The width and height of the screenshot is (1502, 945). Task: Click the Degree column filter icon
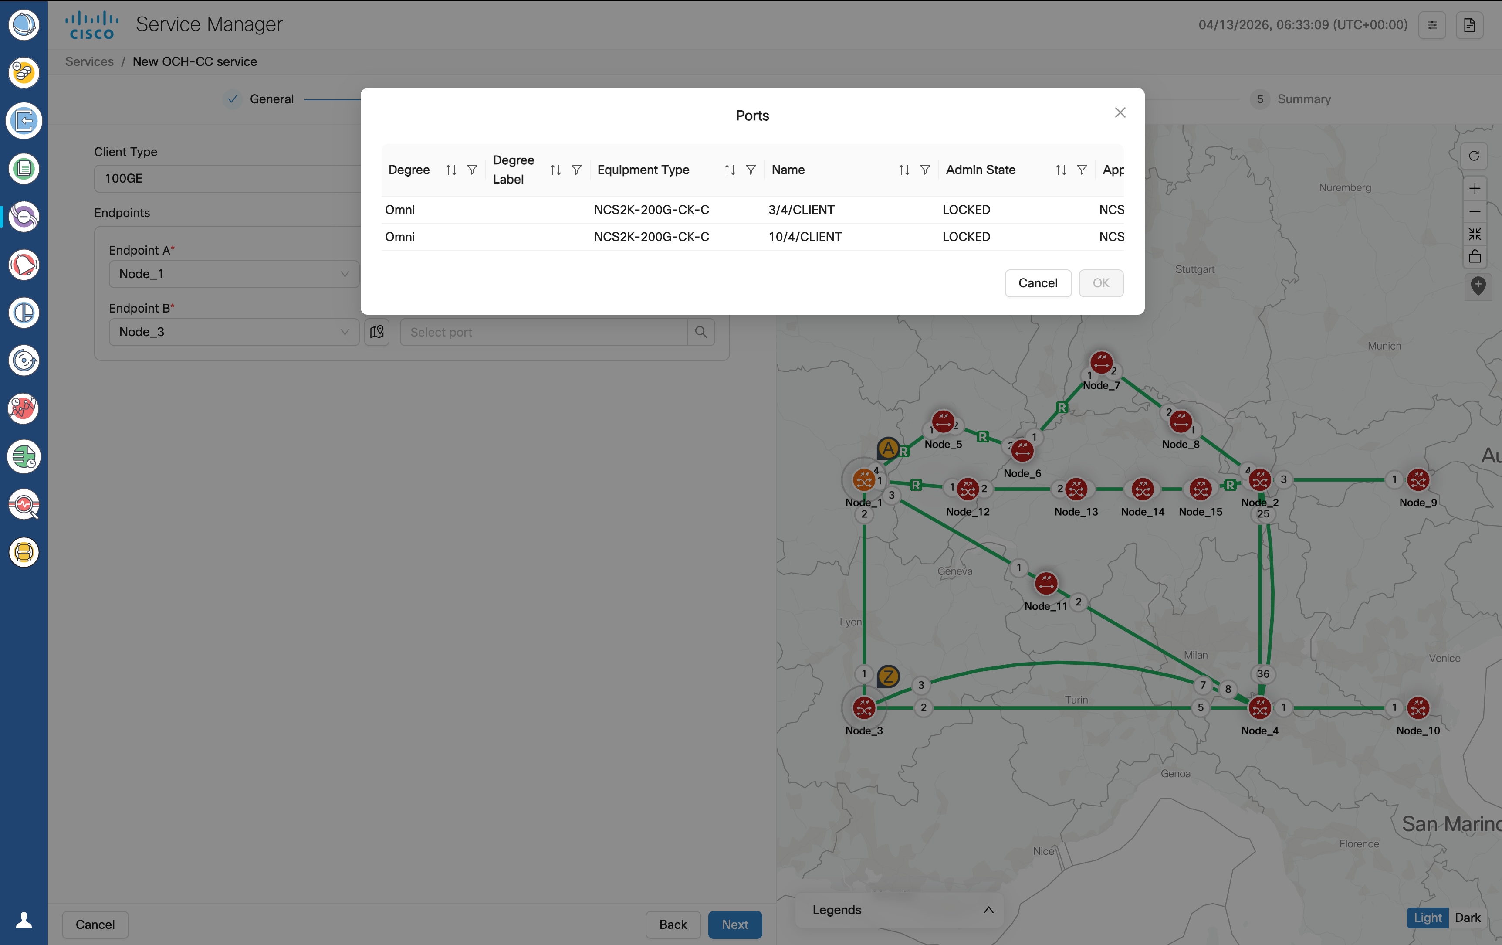coord(472,170)
